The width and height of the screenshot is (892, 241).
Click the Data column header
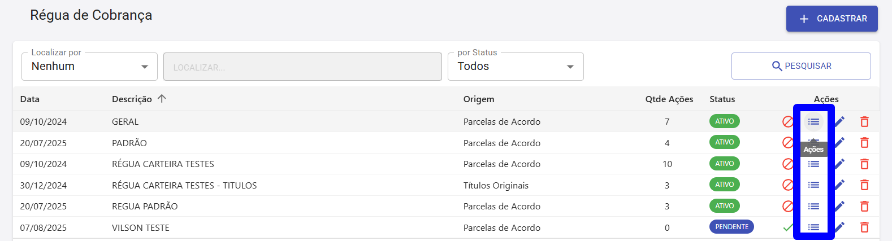[x=30, y=99]
